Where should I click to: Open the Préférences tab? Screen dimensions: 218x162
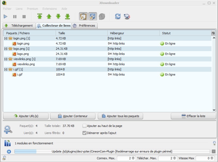click(84, 26)
